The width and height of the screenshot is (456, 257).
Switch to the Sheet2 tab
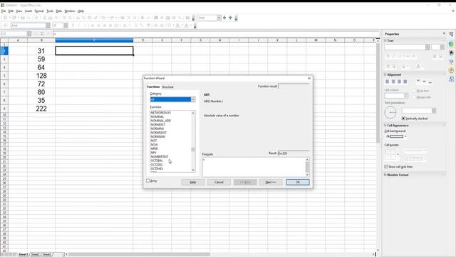(x=35, y=254)
